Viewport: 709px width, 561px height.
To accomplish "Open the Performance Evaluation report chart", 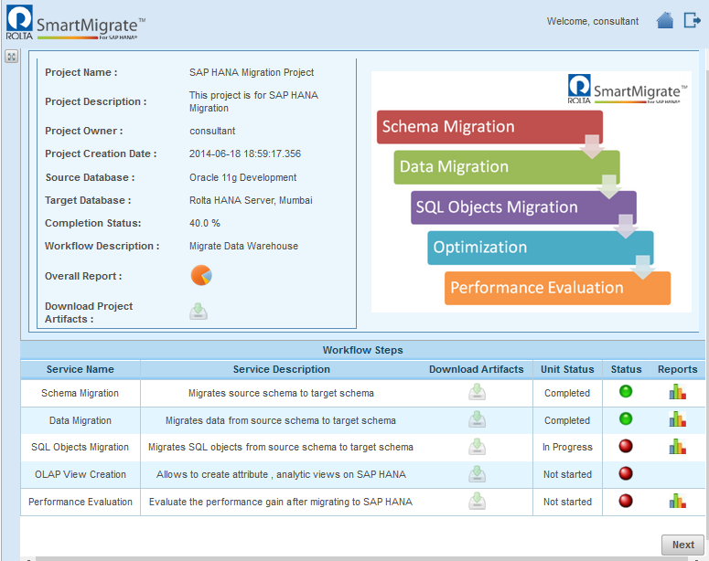I will tap(677, 502).
